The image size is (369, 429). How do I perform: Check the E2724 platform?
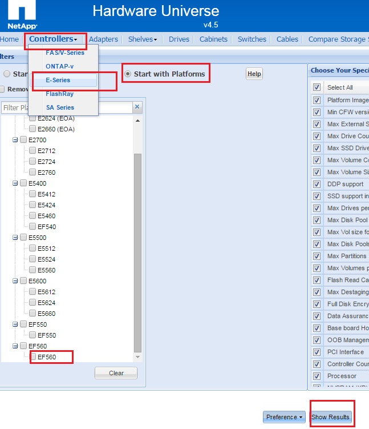(x=33, y=161)
